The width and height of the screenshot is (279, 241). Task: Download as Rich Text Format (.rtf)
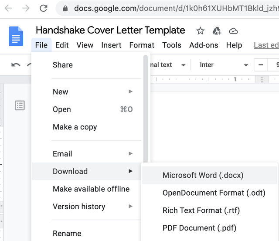[209, 210]
